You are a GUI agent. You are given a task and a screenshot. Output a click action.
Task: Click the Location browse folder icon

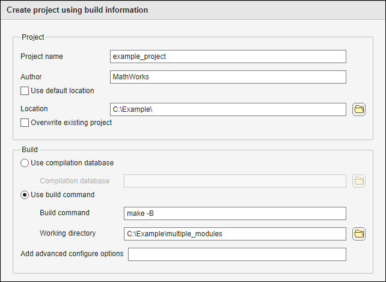click(x=359, y=109)
